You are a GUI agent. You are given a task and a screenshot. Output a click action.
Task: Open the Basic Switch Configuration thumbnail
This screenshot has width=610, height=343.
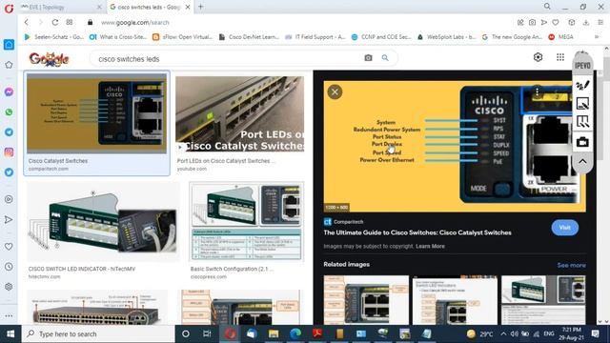pyautogui.click(x=247, y=221)
